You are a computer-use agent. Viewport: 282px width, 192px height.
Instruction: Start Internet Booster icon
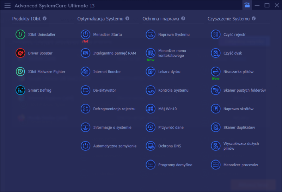(x=85, y=72)
